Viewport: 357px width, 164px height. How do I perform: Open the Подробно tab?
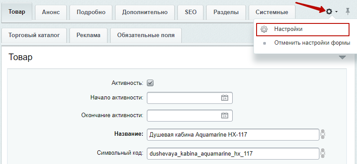(x=91, y=13)
